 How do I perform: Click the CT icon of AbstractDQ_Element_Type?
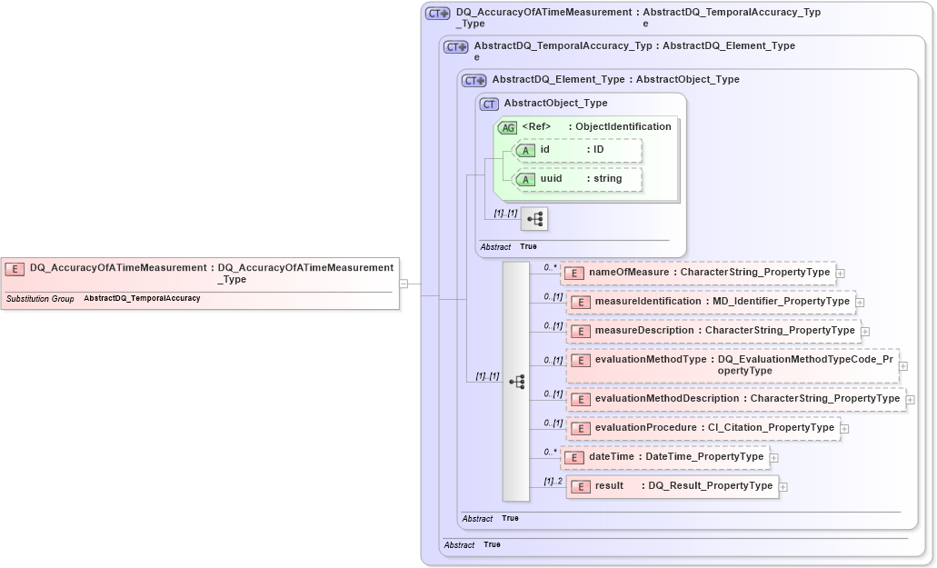click(472, 80)
